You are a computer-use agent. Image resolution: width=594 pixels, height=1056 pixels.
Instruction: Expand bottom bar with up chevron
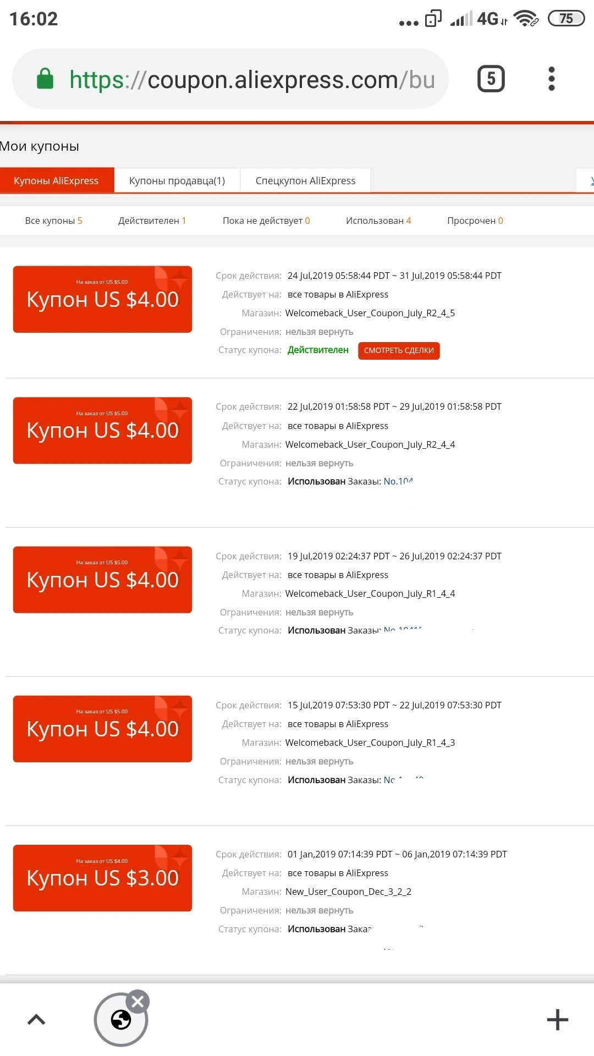[x=36, y=1020]
